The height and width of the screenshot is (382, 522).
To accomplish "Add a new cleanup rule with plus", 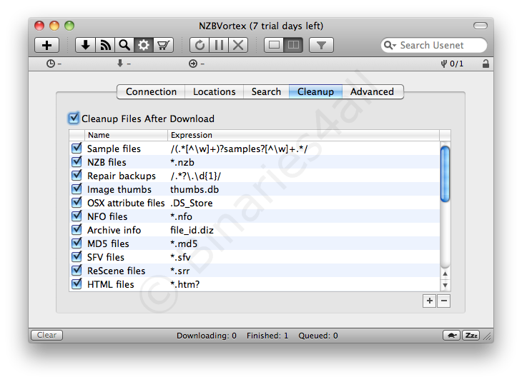I will (430, 301).
